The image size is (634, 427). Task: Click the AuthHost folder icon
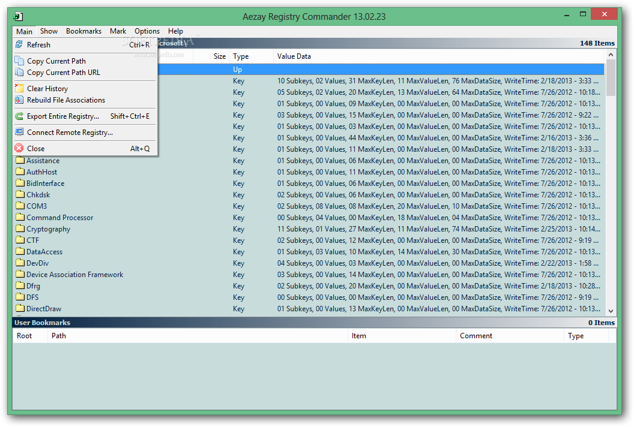click(x=20, y=172)
